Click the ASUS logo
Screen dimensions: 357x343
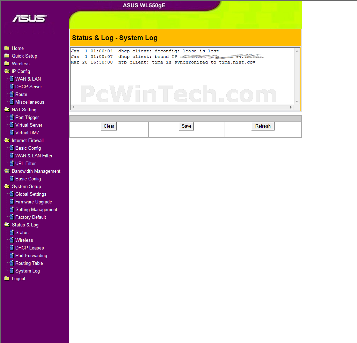(30, 18)
